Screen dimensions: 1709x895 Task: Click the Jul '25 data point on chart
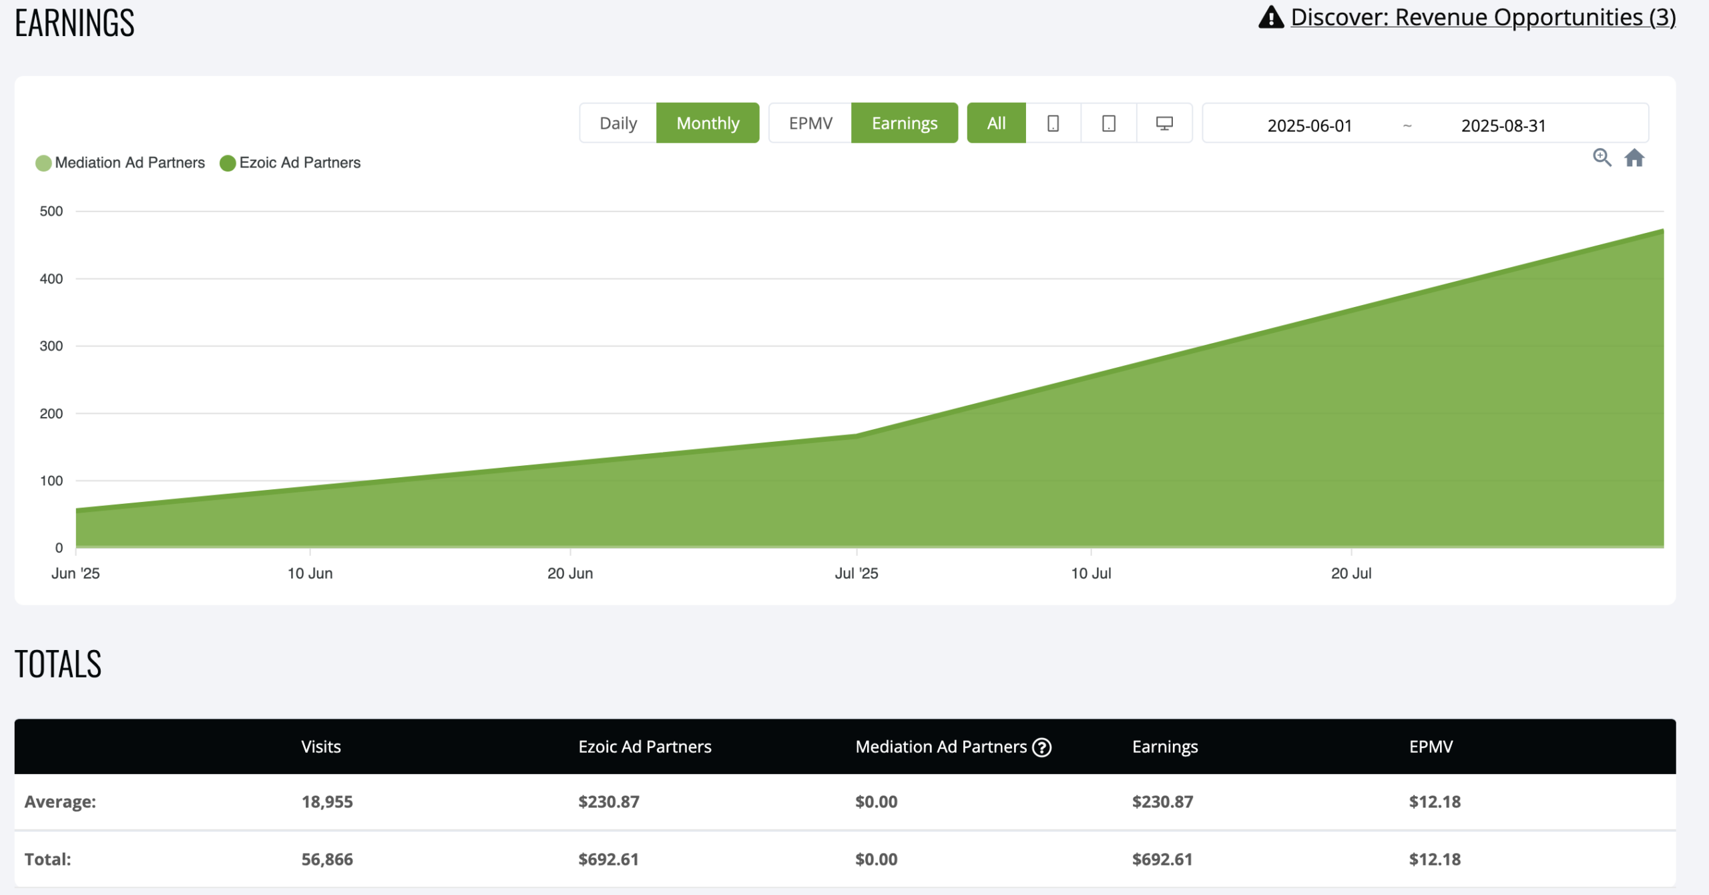(x=857, y=436)
